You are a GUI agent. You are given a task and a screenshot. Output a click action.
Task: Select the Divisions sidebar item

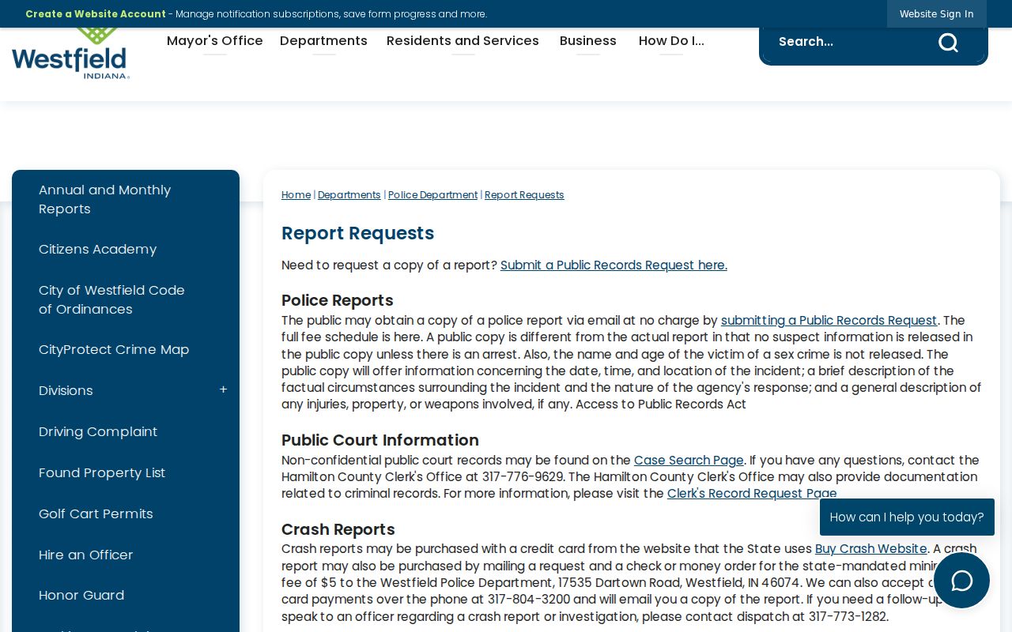[66, 391]
